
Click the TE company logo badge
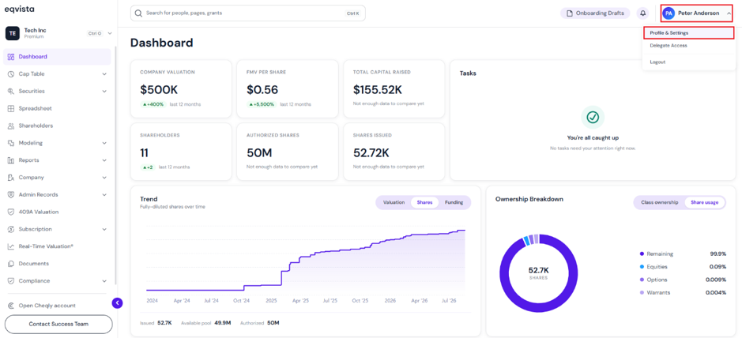point(13,33)
